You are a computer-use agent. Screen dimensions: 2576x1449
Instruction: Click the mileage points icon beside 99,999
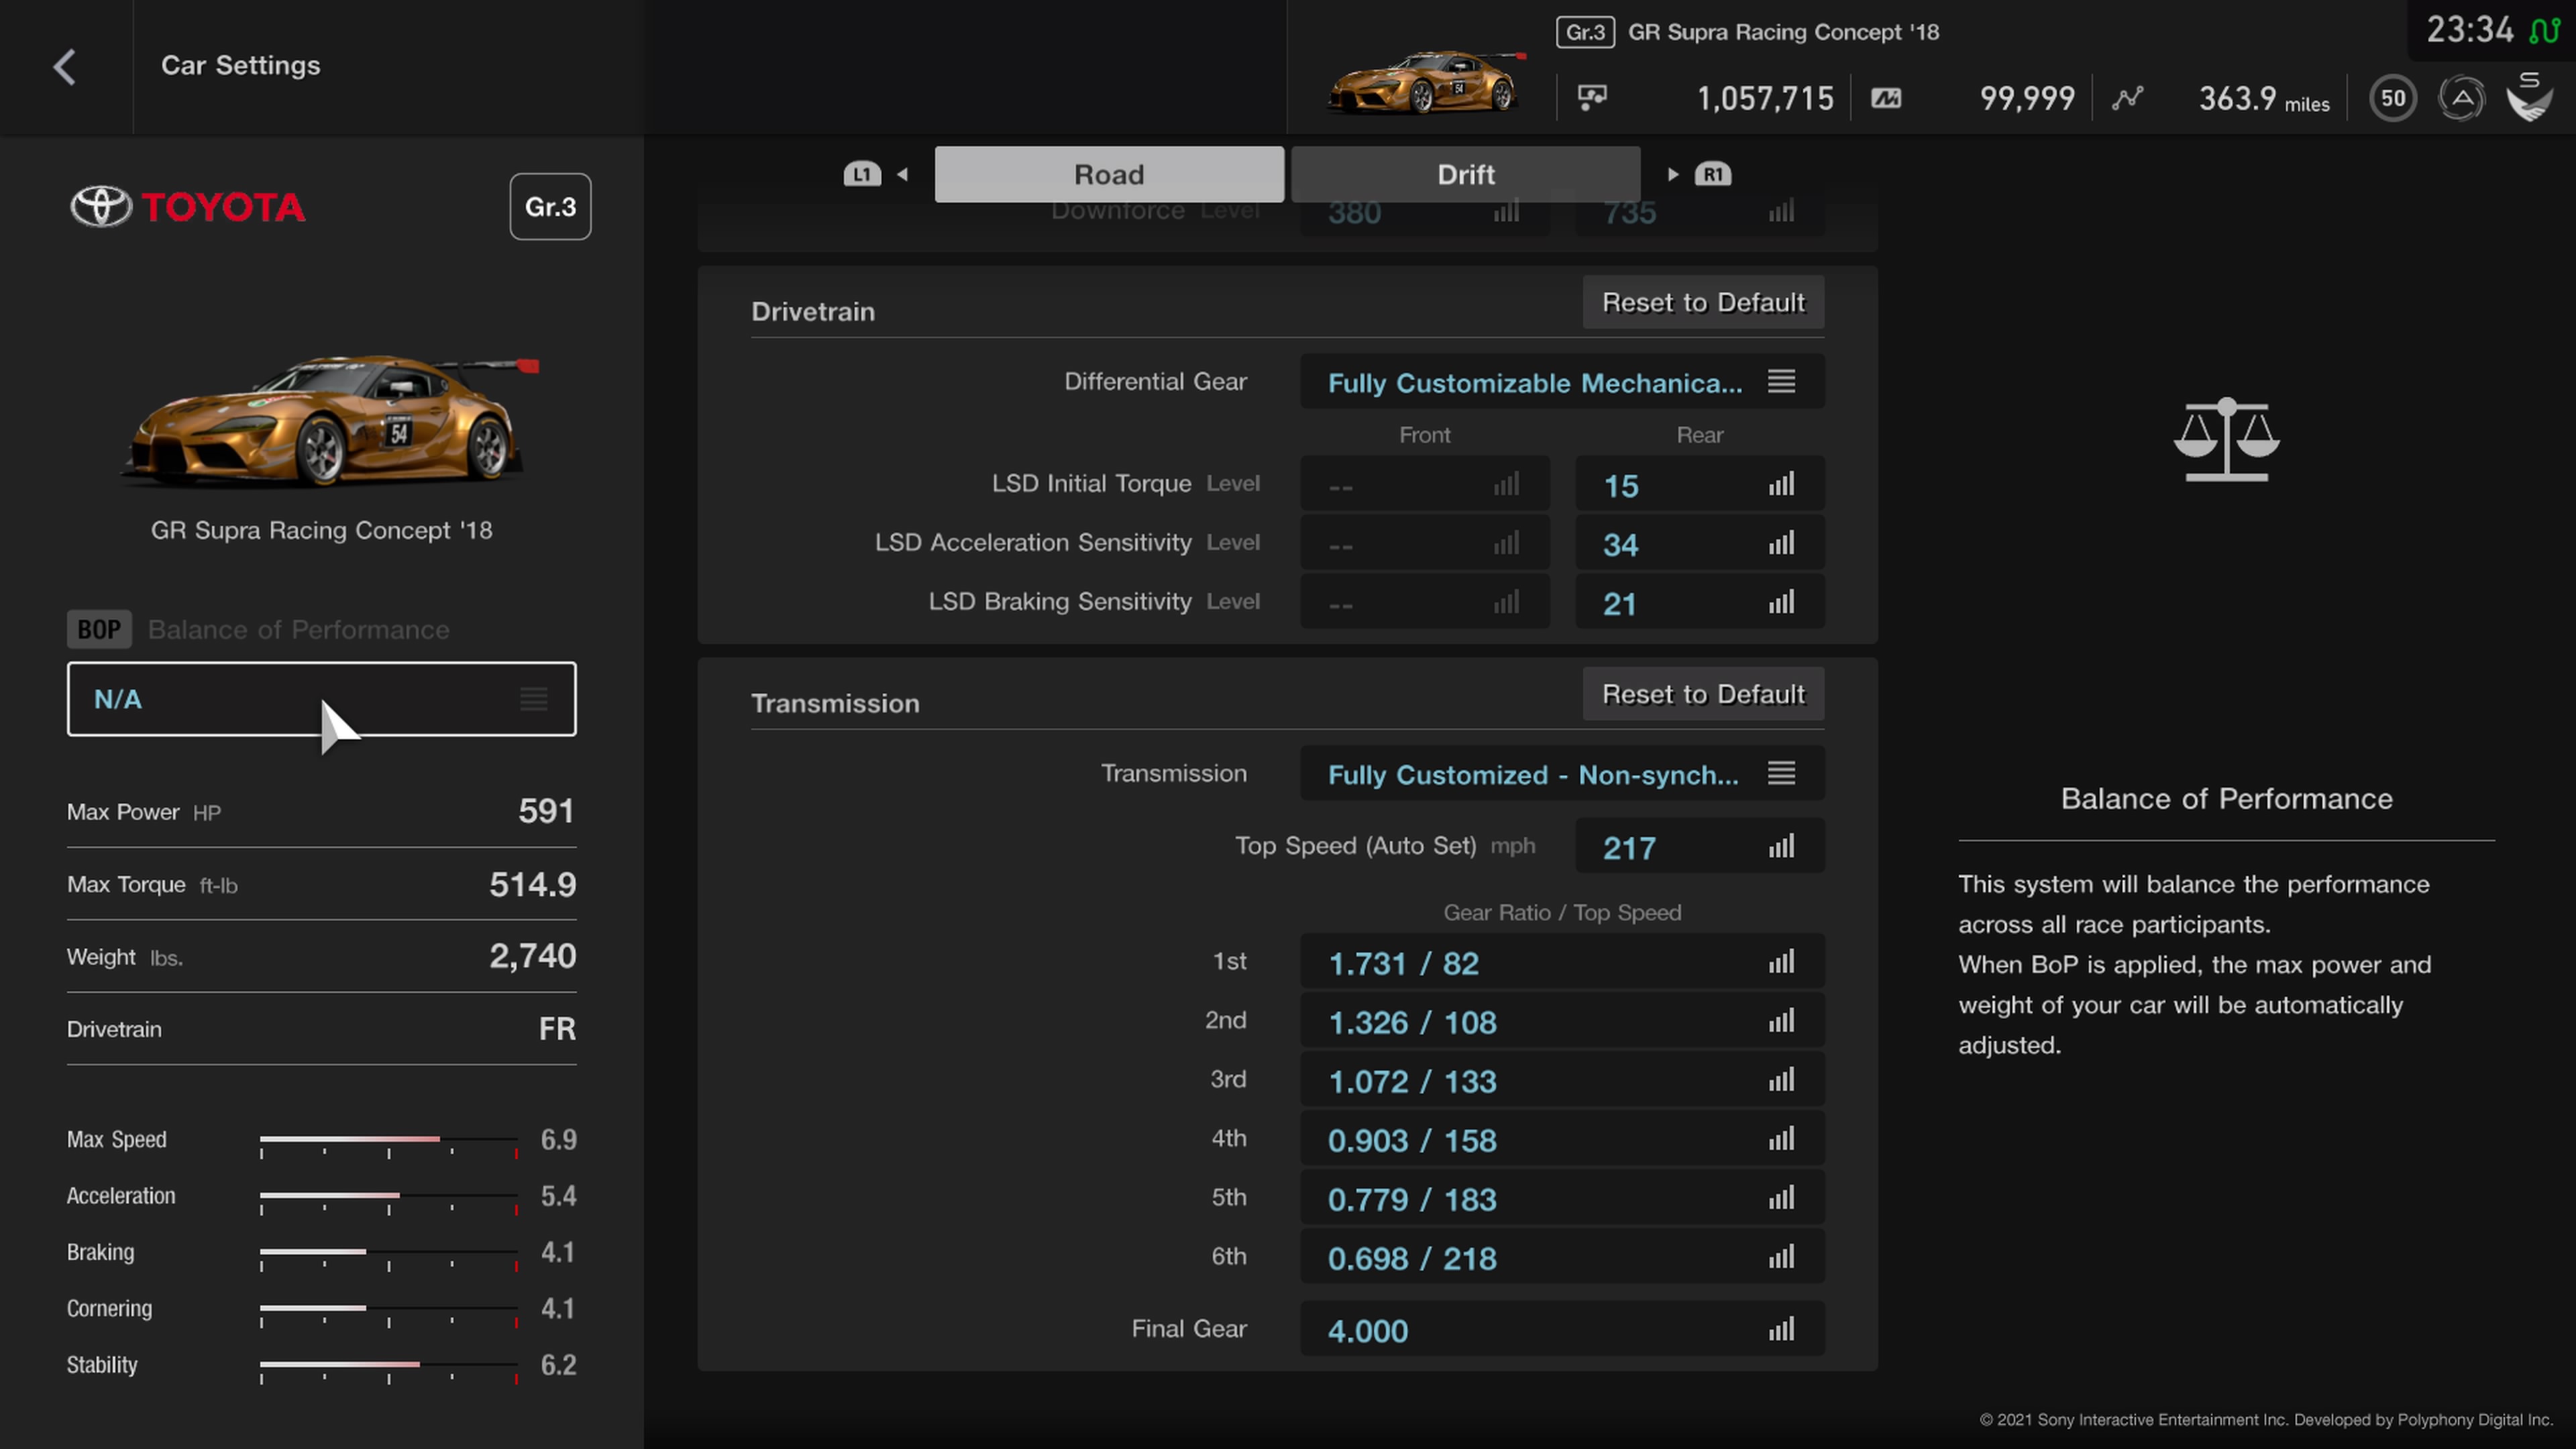tap(1886, 98)
